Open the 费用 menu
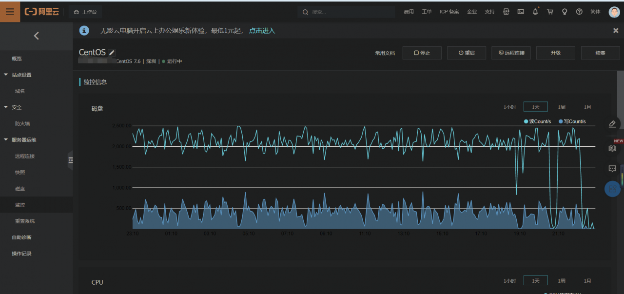The width and height of the screenshot is (624, 294). 409,12
